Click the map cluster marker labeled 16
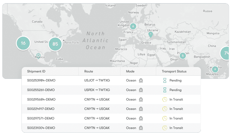 [23, 43]
